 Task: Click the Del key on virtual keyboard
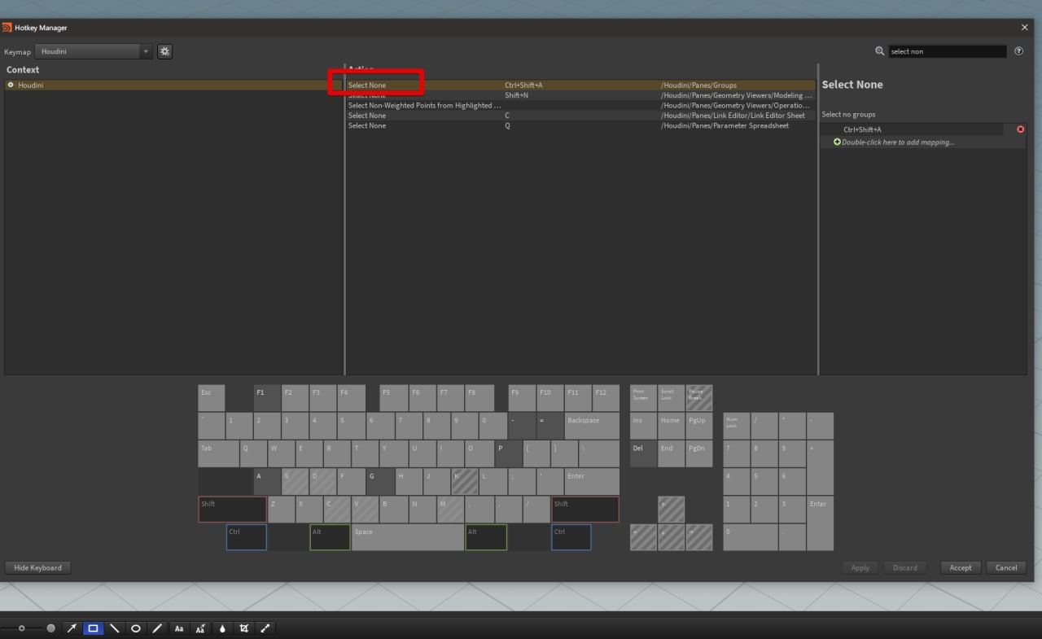pos(643,454)
